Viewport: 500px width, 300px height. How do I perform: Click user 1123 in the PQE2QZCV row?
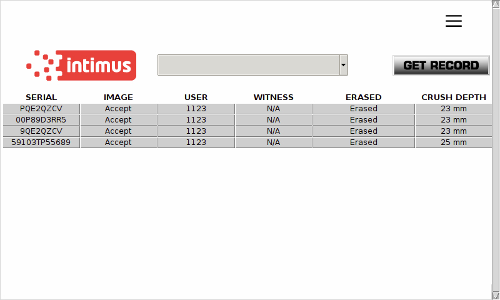pos(196,109)
